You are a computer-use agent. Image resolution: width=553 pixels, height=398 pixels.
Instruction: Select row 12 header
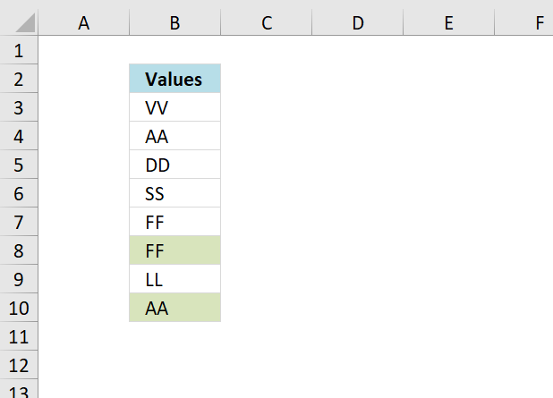click(19, 365)
